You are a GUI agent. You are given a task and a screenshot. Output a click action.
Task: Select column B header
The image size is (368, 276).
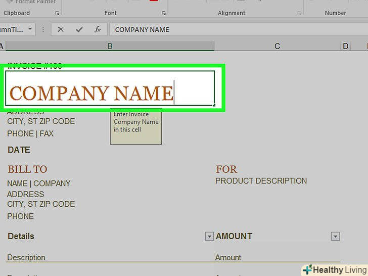click(110, 46)
